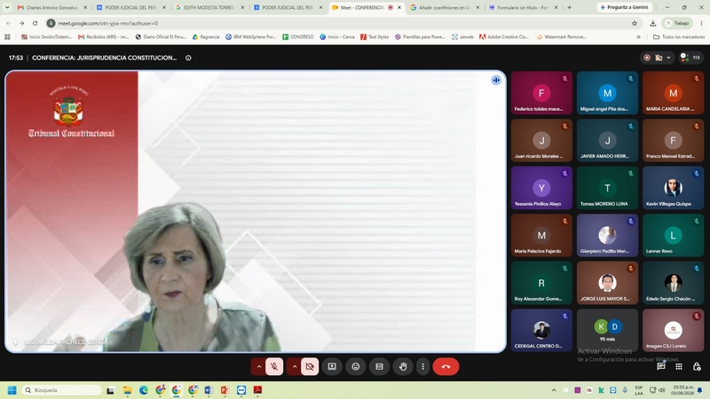Switch to Formulario sin título tab
The width and height of the screenshot is (710, 399).
521,7
